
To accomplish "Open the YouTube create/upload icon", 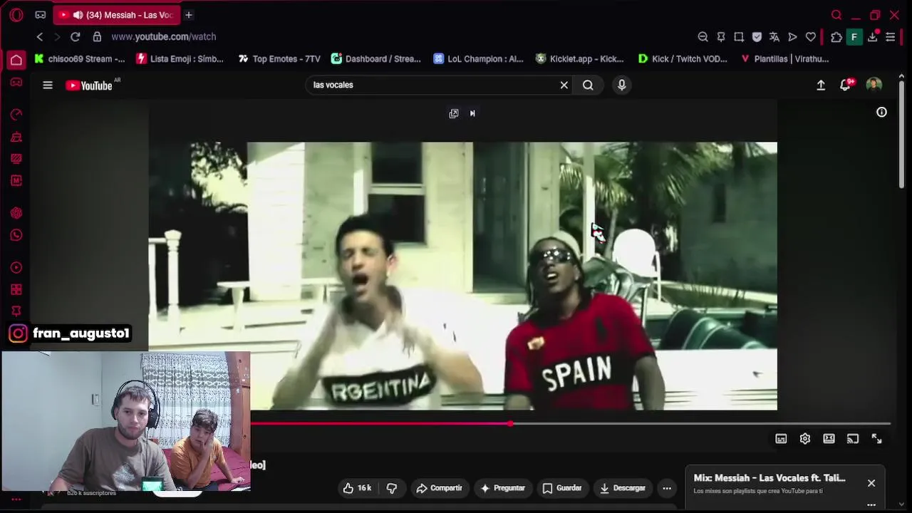I will coord(821,85).
